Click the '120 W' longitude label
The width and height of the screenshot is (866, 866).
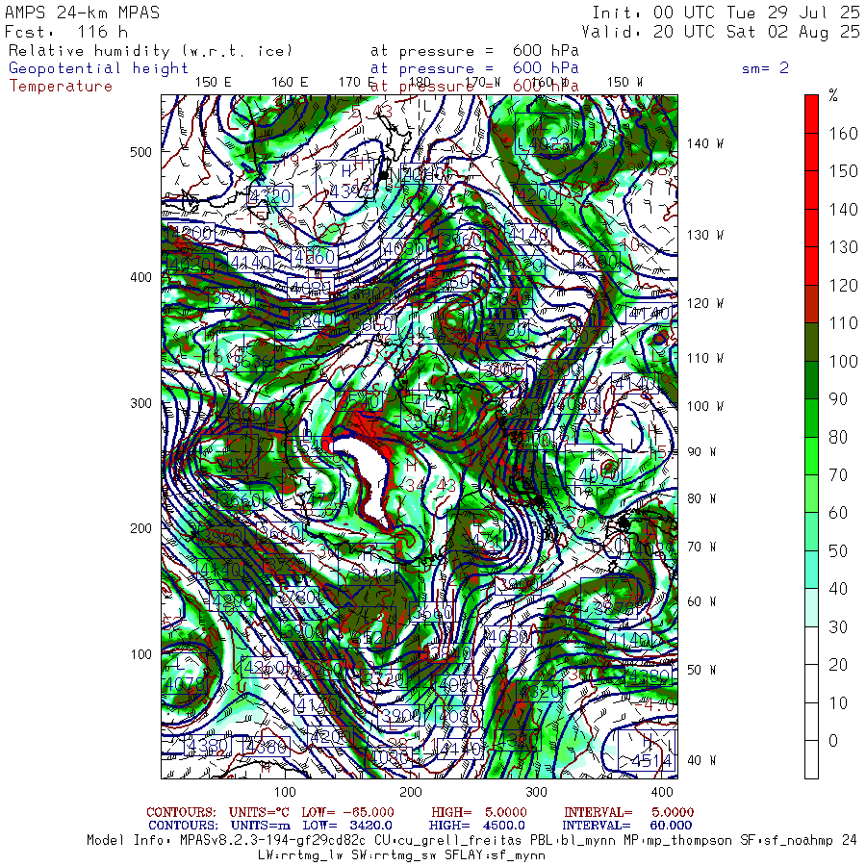[x=704, y=303]
